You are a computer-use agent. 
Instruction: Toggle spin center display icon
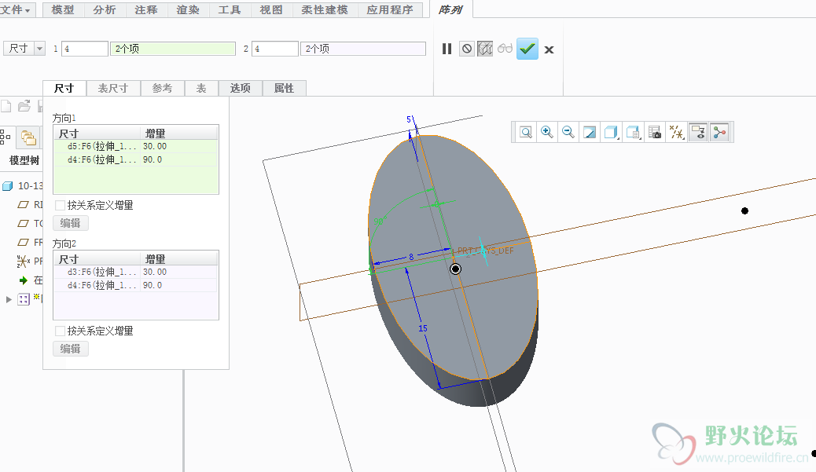[720, 132]
